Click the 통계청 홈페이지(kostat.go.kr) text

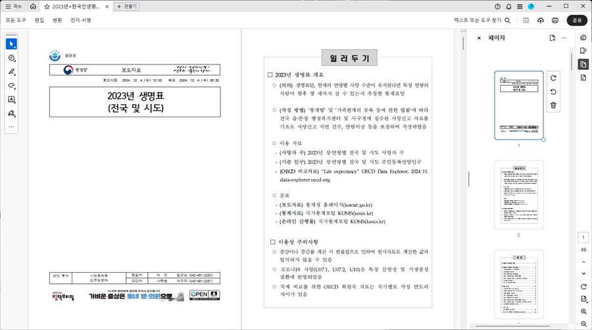click(339, 205)
